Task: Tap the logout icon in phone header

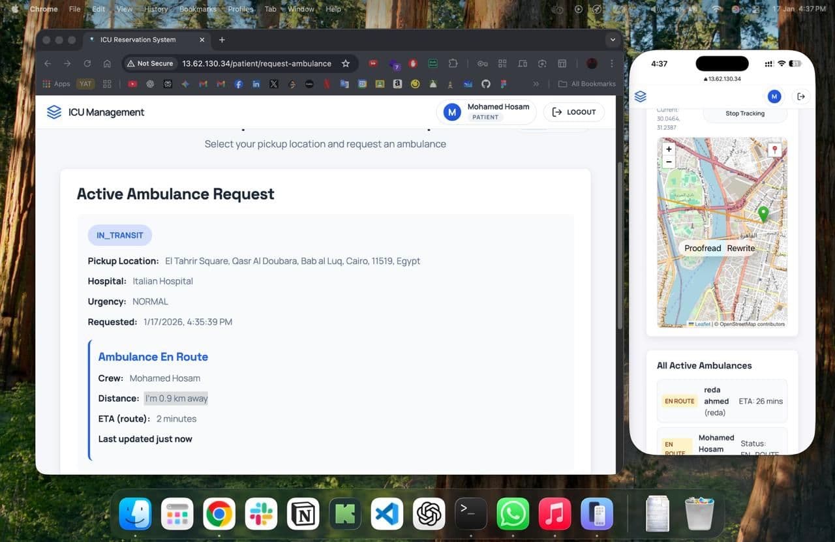Action: tap(801, 97)
